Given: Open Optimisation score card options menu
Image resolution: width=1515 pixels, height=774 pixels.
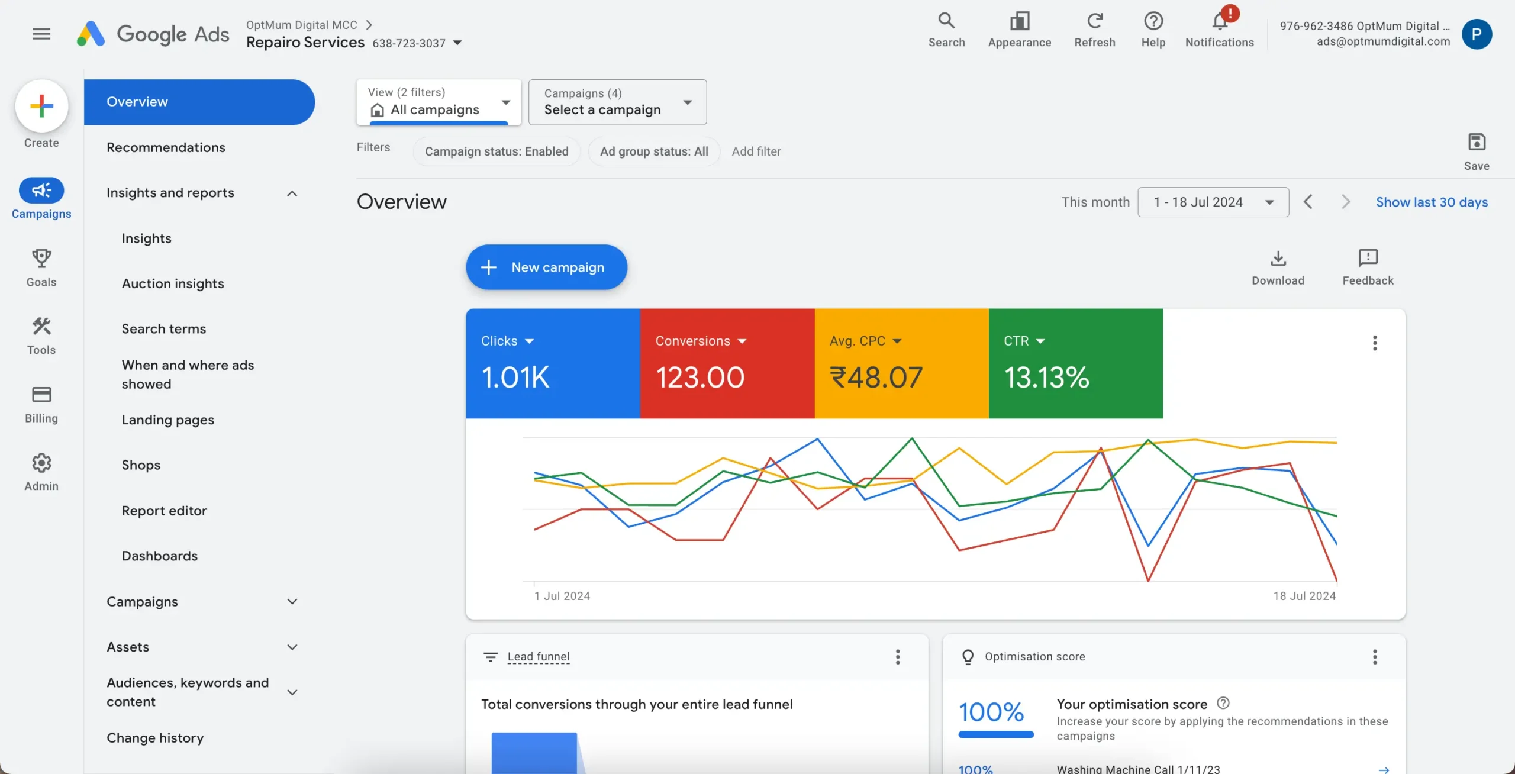Looking at the screenshot, I should pos(1374,656).
